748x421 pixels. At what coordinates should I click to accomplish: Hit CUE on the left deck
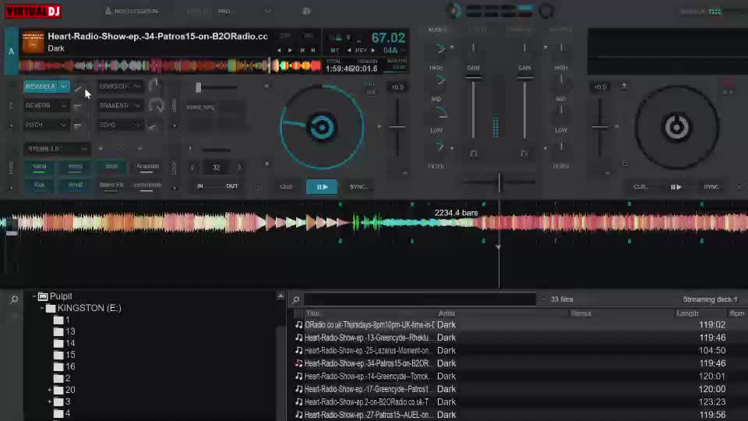point(286,186)
